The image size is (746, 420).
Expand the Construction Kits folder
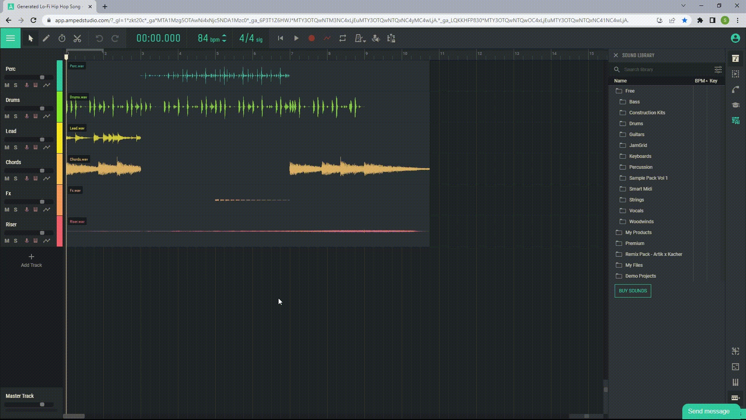coord(647,112)
